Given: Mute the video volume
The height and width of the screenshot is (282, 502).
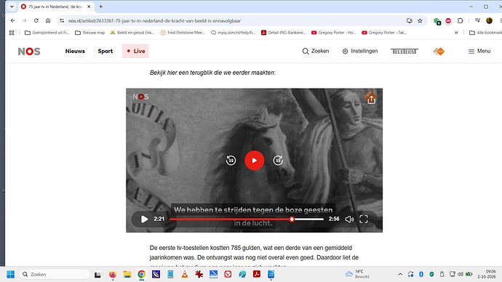Looking at the screenshot, I should pos(349,219).
